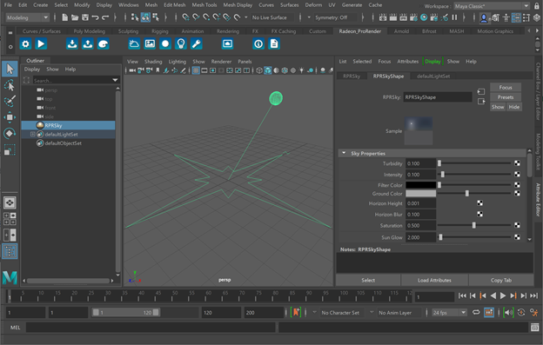Viewport: 543px width, 345px height.
Task: Toggle Intensity map checker button
Action: pos(517,174)
